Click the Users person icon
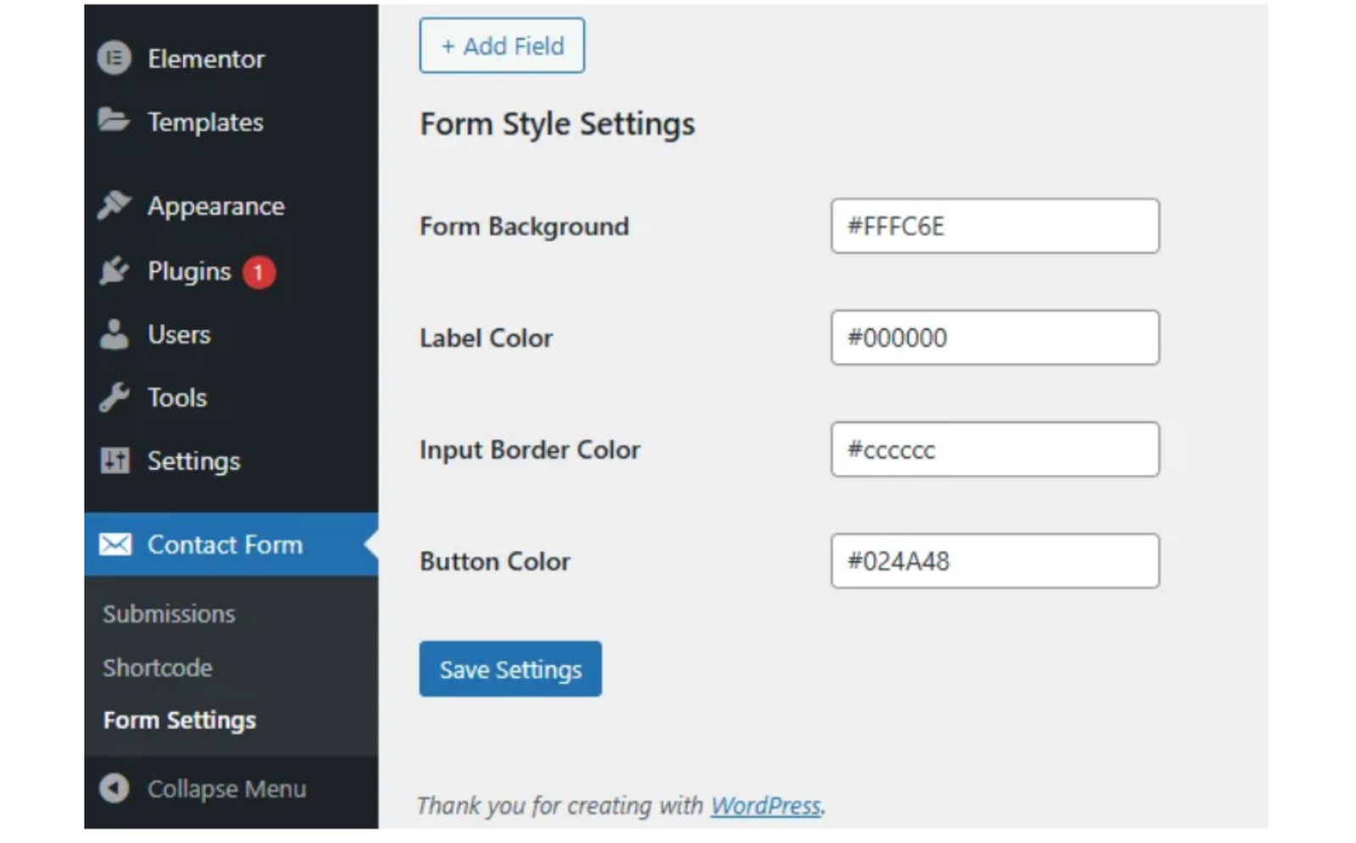Screen dimensions: 1356x843 coord(114,335)
